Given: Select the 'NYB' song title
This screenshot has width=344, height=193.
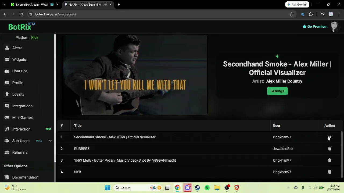Looking at the screenshot, I should point(77,172).
